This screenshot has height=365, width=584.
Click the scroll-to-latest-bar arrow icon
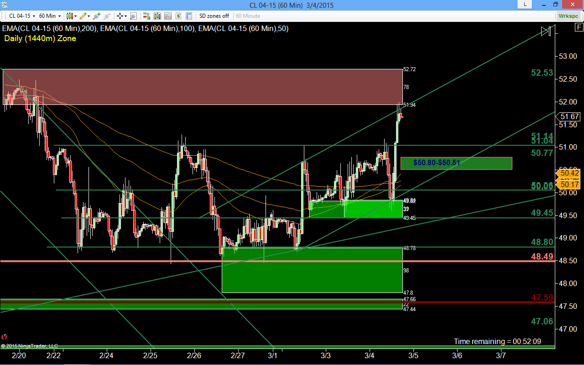[546, 31]
